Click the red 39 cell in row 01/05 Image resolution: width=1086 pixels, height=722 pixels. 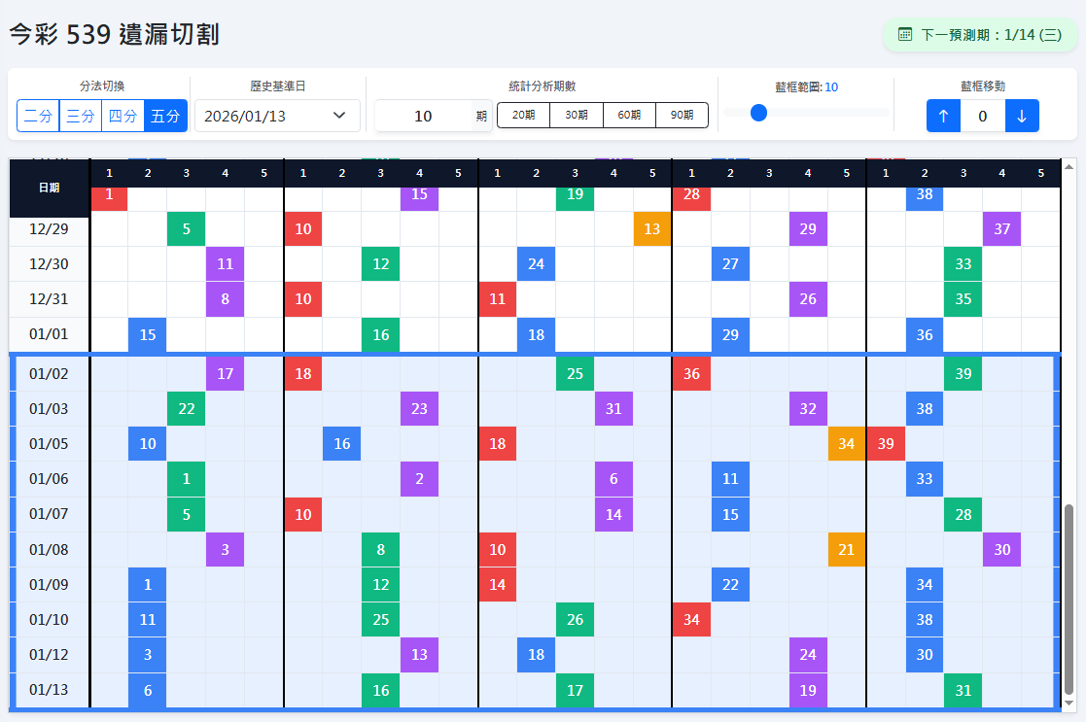pyautogui.click(x=886, y=444)
